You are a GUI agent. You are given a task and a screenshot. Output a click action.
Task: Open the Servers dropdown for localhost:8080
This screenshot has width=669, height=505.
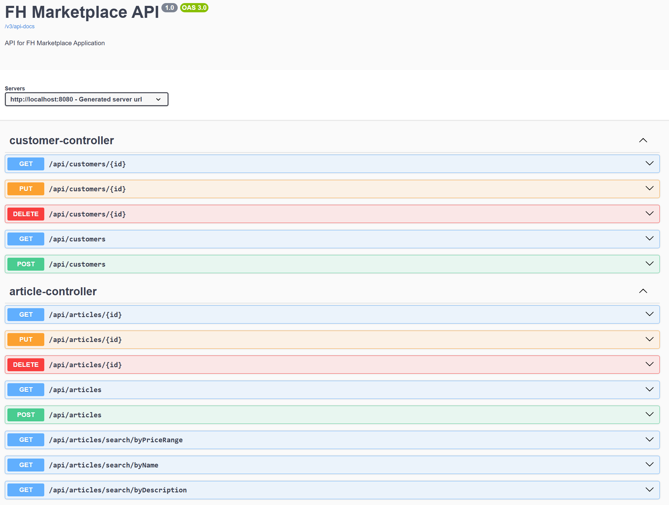click(x=86, y=99)
